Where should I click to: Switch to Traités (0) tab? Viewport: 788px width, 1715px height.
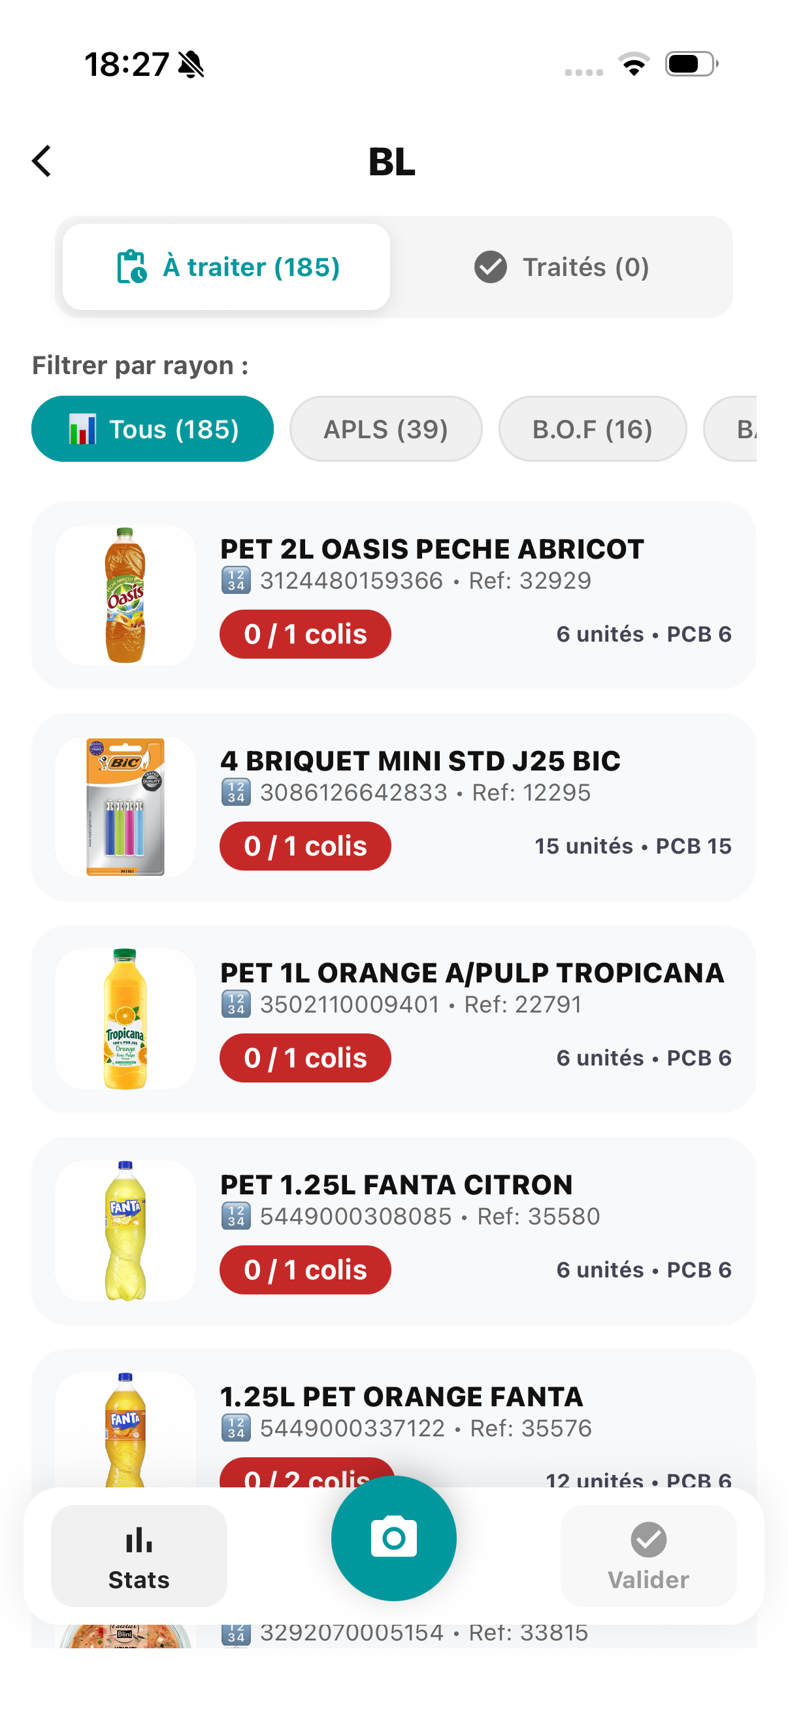tap(561, 267)
